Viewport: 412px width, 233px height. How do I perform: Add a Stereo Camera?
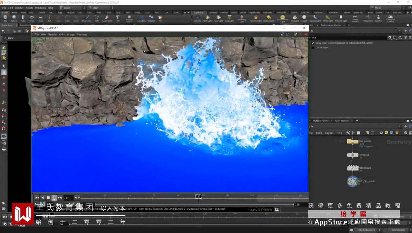[x=355, y=19]
